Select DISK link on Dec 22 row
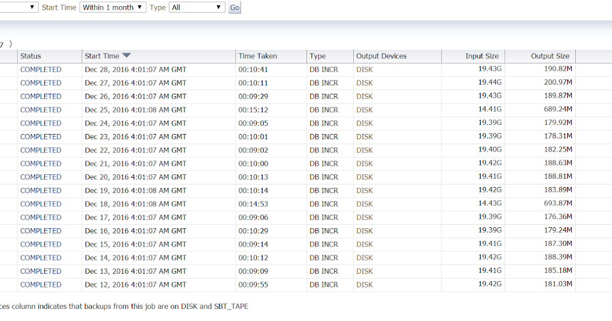 (364, 150)
